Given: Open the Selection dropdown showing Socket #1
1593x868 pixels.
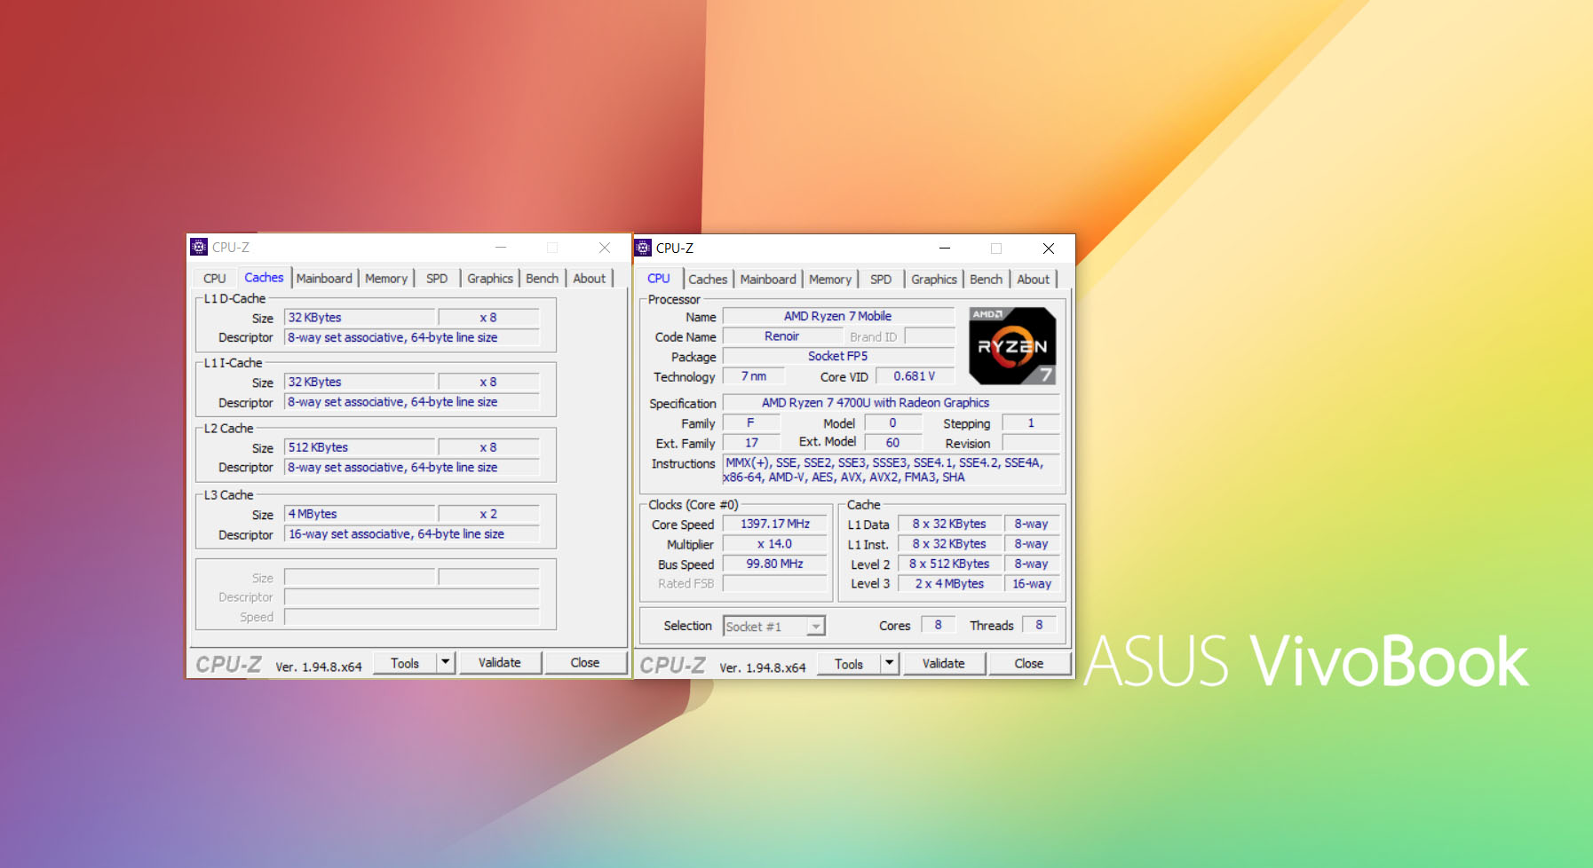Looking at the screenshot, I should 774,627.
